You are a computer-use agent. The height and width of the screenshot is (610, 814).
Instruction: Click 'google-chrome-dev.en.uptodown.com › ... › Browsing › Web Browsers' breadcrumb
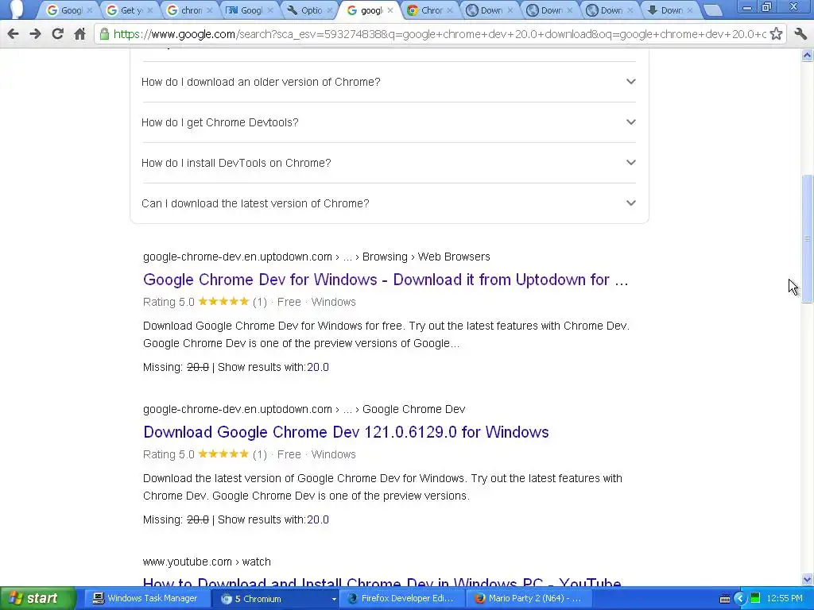[x=316, y=257]
